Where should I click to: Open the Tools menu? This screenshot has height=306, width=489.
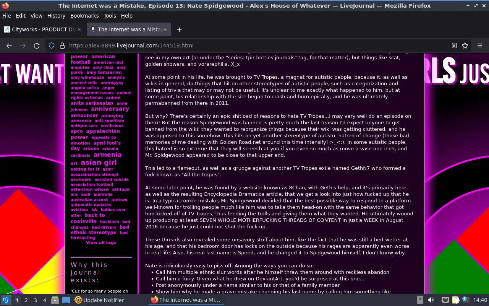[x=110, y=16]
